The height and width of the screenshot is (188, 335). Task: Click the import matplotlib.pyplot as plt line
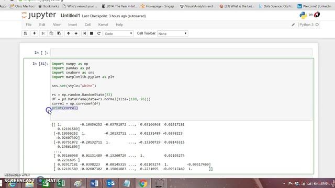click(x=83, y=77)
